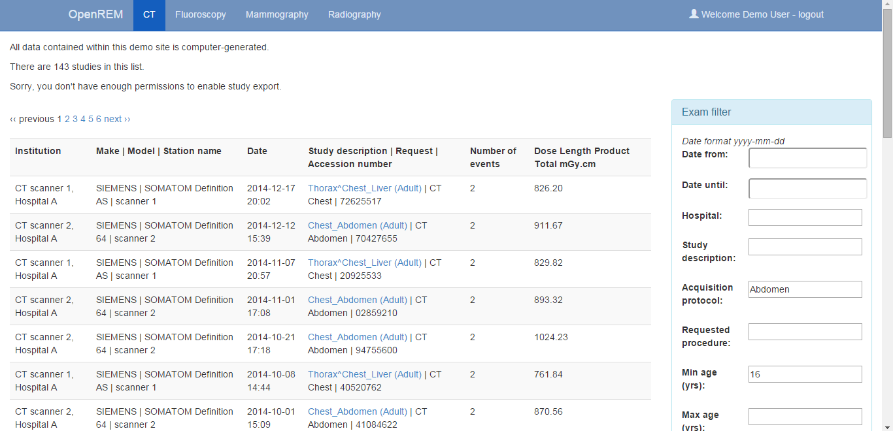Click the Requested procedure input

coord(805,332)
